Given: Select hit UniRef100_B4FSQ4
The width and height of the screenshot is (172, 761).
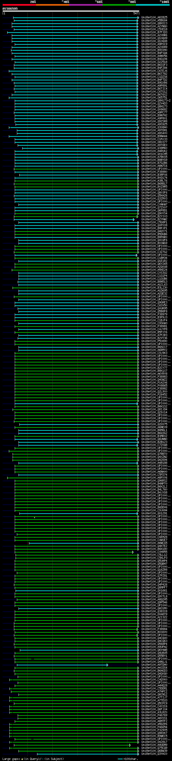Looking at the screenshot, I should tap(154, 53).
